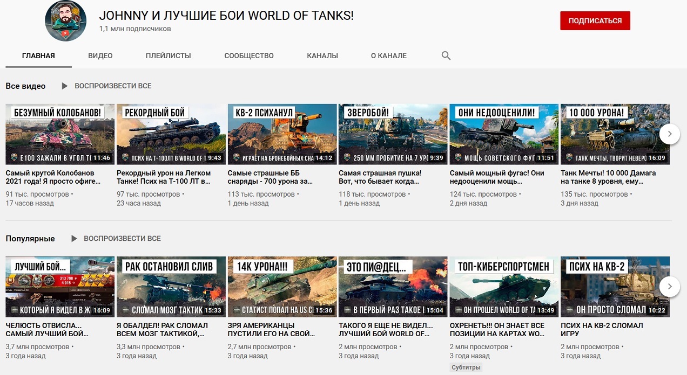This screenshot has height=375, width=687.
Task: Click the play icon beside Все видео
Action: pyautogui.click(x=64, y=86)
